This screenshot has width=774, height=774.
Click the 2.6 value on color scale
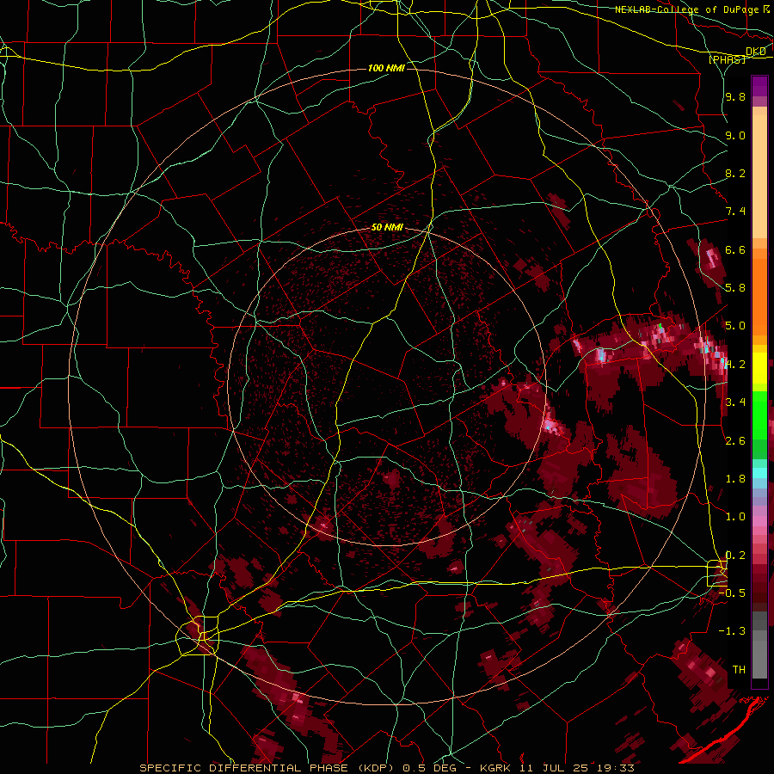[x=735, y=441]
